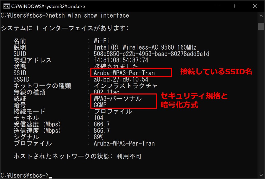Click the BSSID value a8:bd:27:d9:10:54
Image resolution: width=265 pixels, height=179 pixels.
tap(121, 79)
